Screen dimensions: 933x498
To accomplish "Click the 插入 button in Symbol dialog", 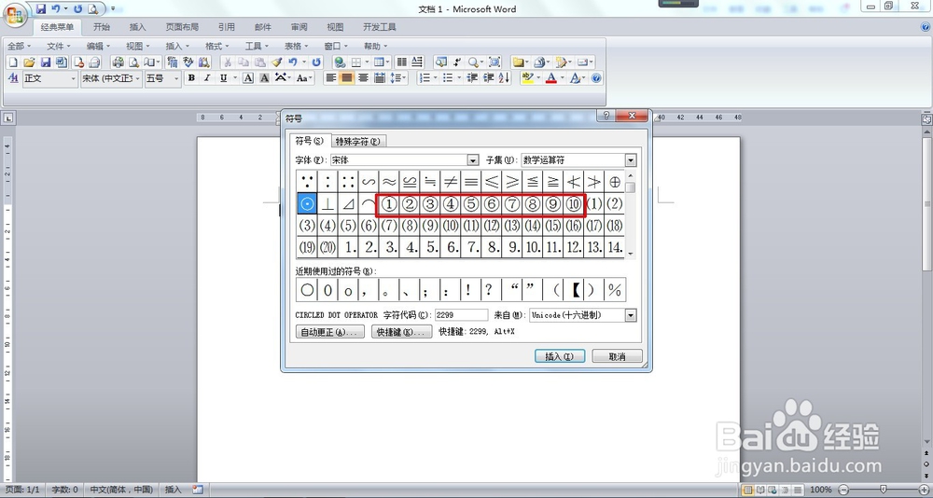I will click(x=559, y=356).
